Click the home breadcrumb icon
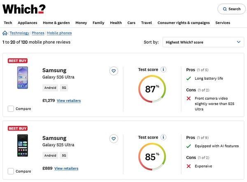This screenshot has height=182, width=247. click(5, 33)
